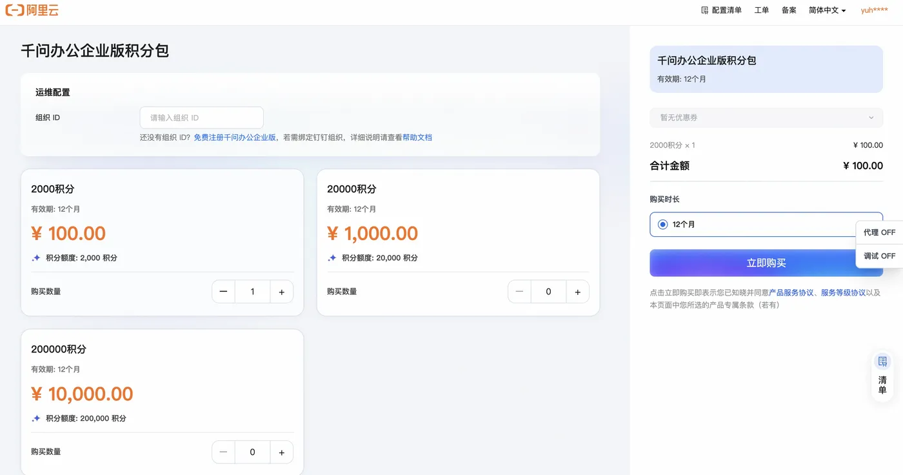
Task: Click the 购买时长 label
Action: coord(664,199)
